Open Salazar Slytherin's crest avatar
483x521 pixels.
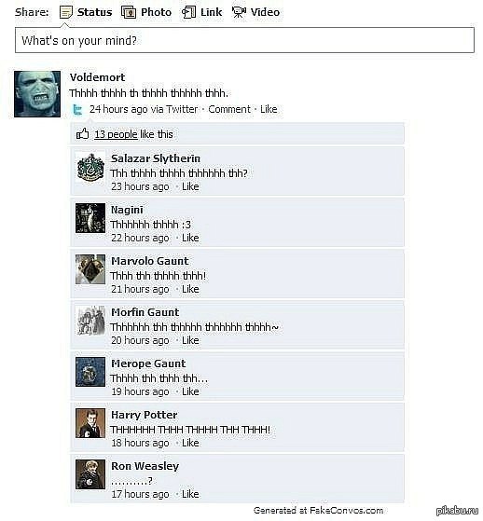click(x=90, y=167)
